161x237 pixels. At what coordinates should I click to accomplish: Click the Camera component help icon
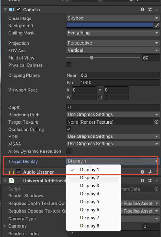pos(142,9)
